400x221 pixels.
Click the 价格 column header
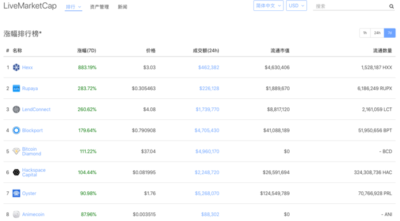click(x=151, y=50)
